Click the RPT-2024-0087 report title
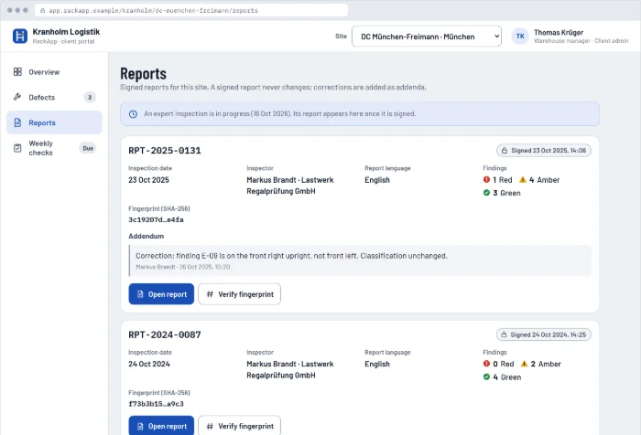Image resolution: width=641 pixels, height=435 pixels. click(165, 334)
